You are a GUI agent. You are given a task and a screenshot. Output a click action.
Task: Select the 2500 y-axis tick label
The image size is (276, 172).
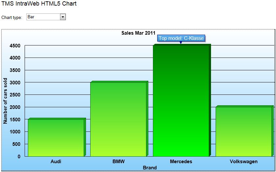pos(15,95)
